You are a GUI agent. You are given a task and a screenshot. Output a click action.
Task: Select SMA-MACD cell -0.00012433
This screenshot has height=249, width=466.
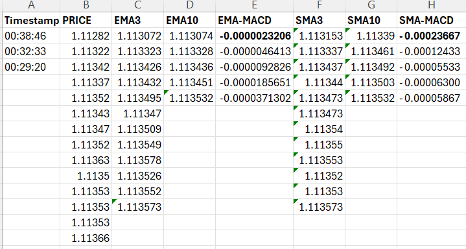click(432, 51)
